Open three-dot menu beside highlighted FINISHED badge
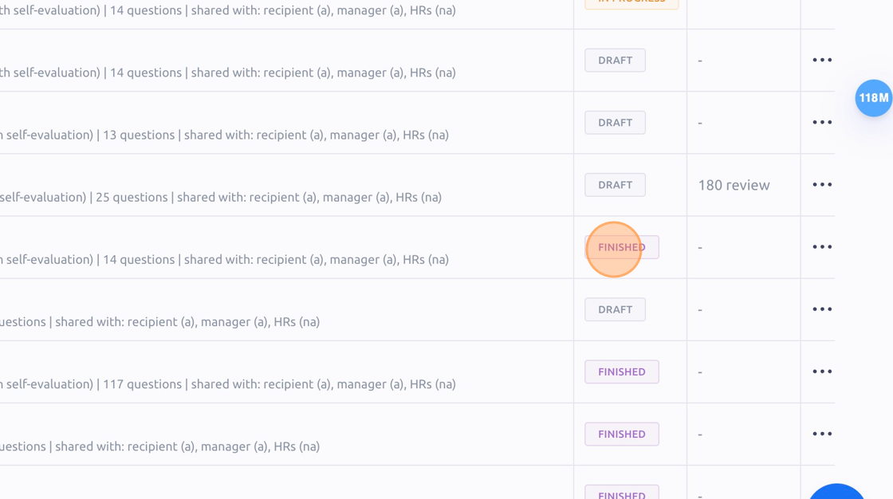Viewport: 893px width, 499px height. point(822,246)
